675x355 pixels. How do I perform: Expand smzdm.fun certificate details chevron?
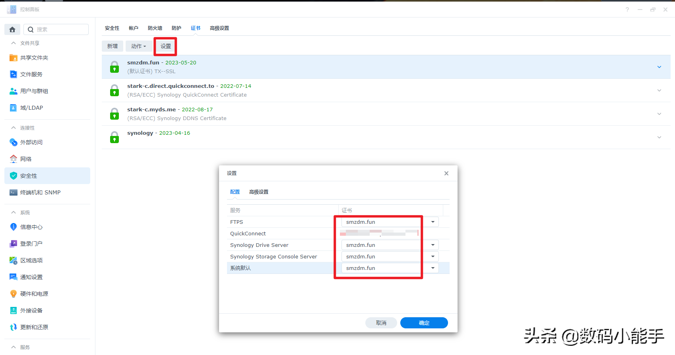click(659, 67)
